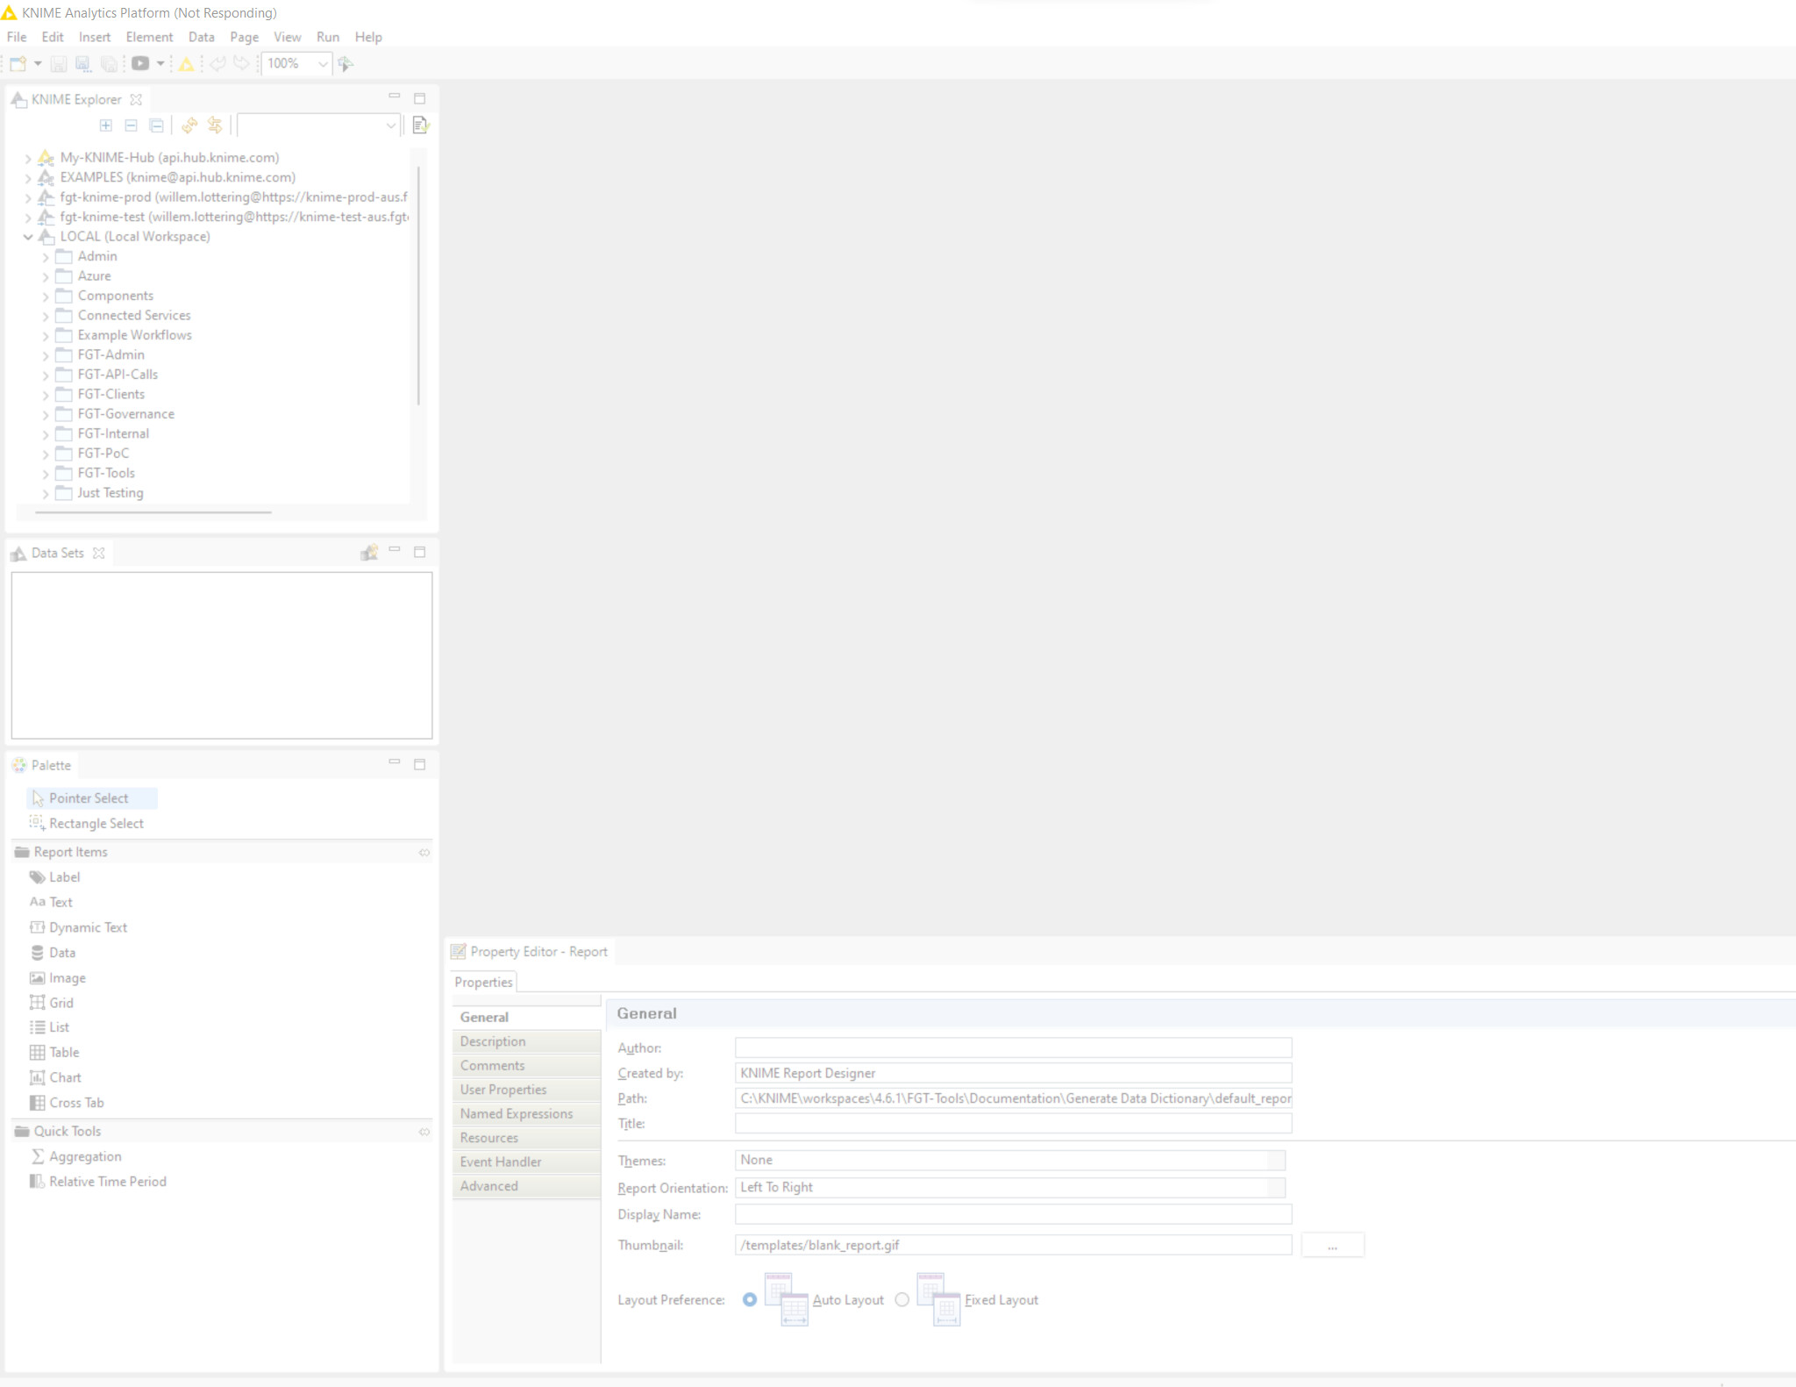Image resolution: width=1796 pixels, height=1387 pixels.
Task: Open the Themes dropdown
Action: (x=1010, y=1161)
